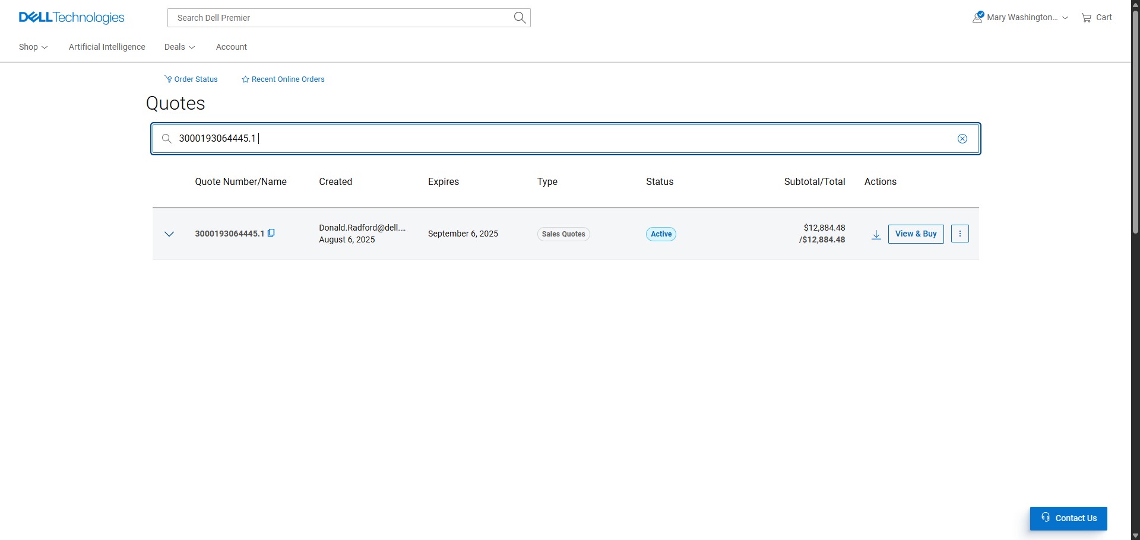Click the search magnifier in Dell Premier search
The height and width of the screenshot is (540, 1140).
pyautogui.click(x=519, y=17)
